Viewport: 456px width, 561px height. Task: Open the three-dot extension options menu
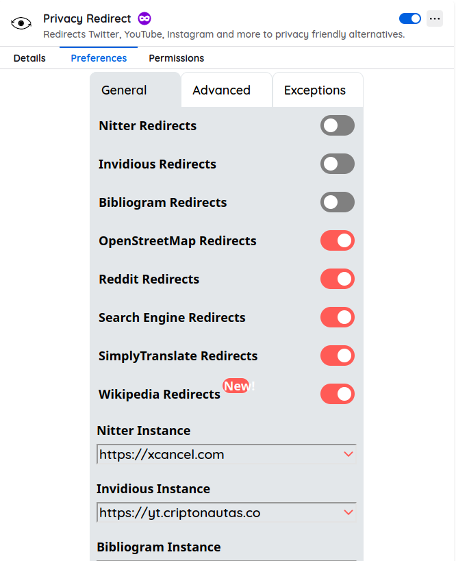point(435,18)
